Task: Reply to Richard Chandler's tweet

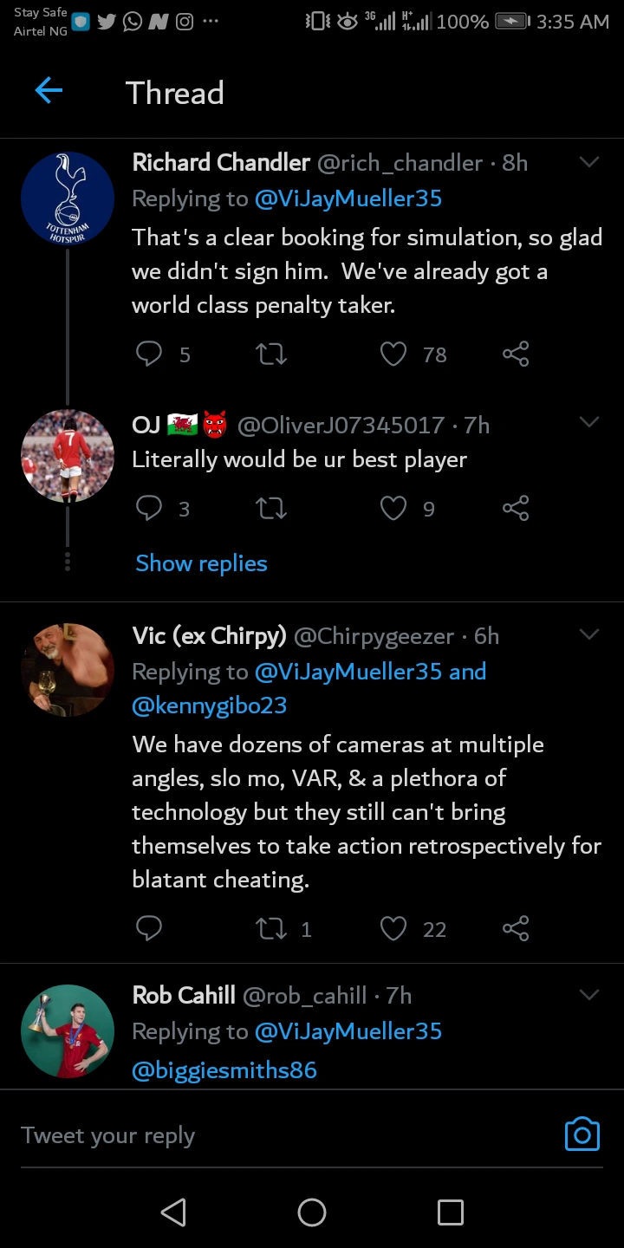Action: point(149,354)
